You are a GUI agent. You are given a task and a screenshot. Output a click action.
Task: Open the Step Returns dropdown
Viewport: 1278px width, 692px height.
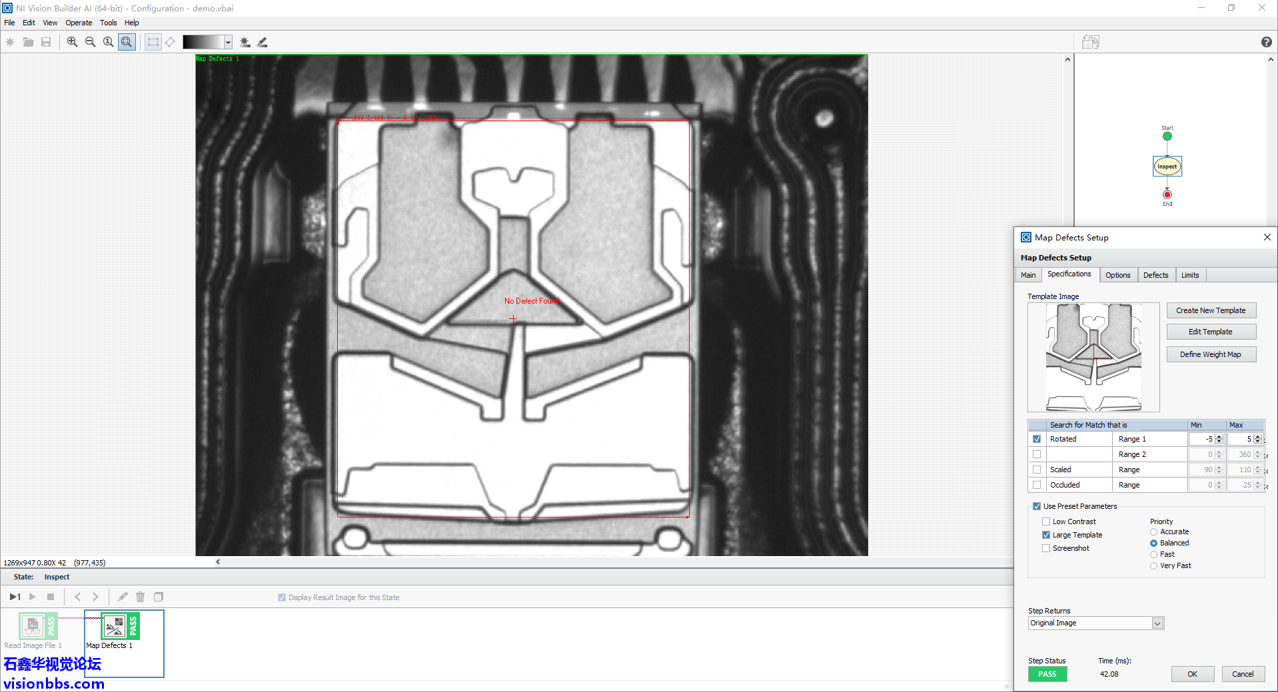point(1157,623)
